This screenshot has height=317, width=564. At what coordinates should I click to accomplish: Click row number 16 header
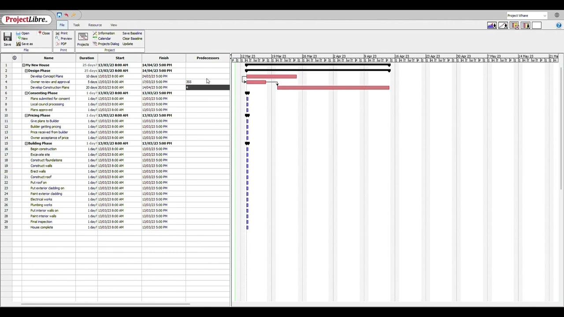pos(6,149)
